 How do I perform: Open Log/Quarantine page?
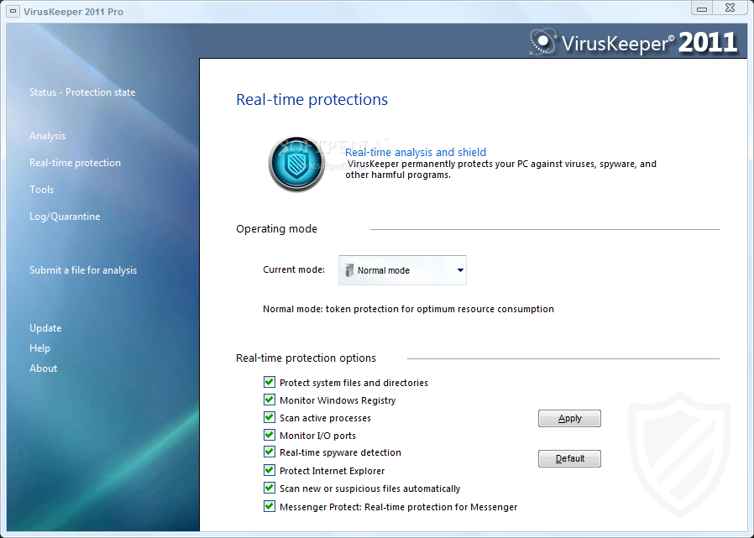(x=65, y=217)
